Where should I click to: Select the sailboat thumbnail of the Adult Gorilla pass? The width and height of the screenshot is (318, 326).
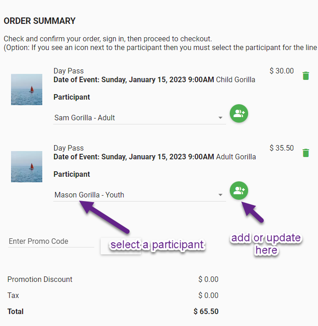pyautogui.click(x=27, y=167)
